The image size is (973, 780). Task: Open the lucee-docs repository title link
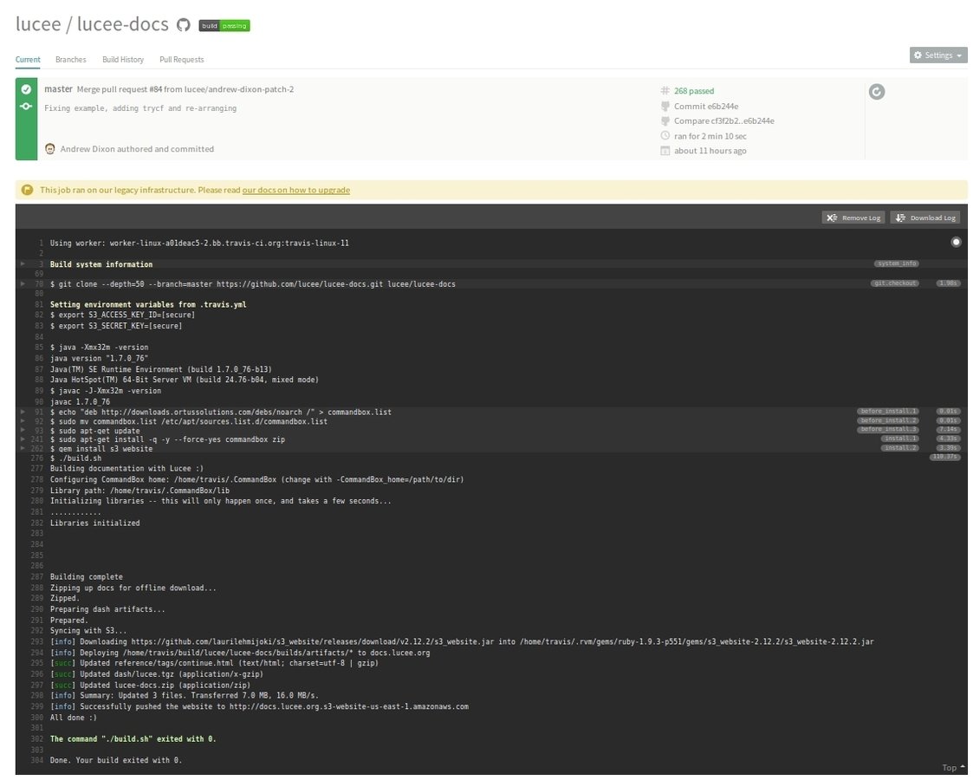point(123,24)
